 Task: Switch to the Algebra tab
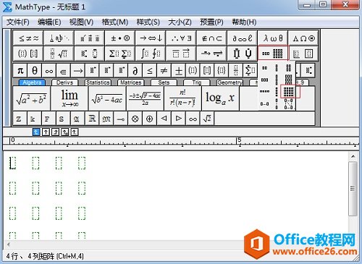(x=32, y=82)
